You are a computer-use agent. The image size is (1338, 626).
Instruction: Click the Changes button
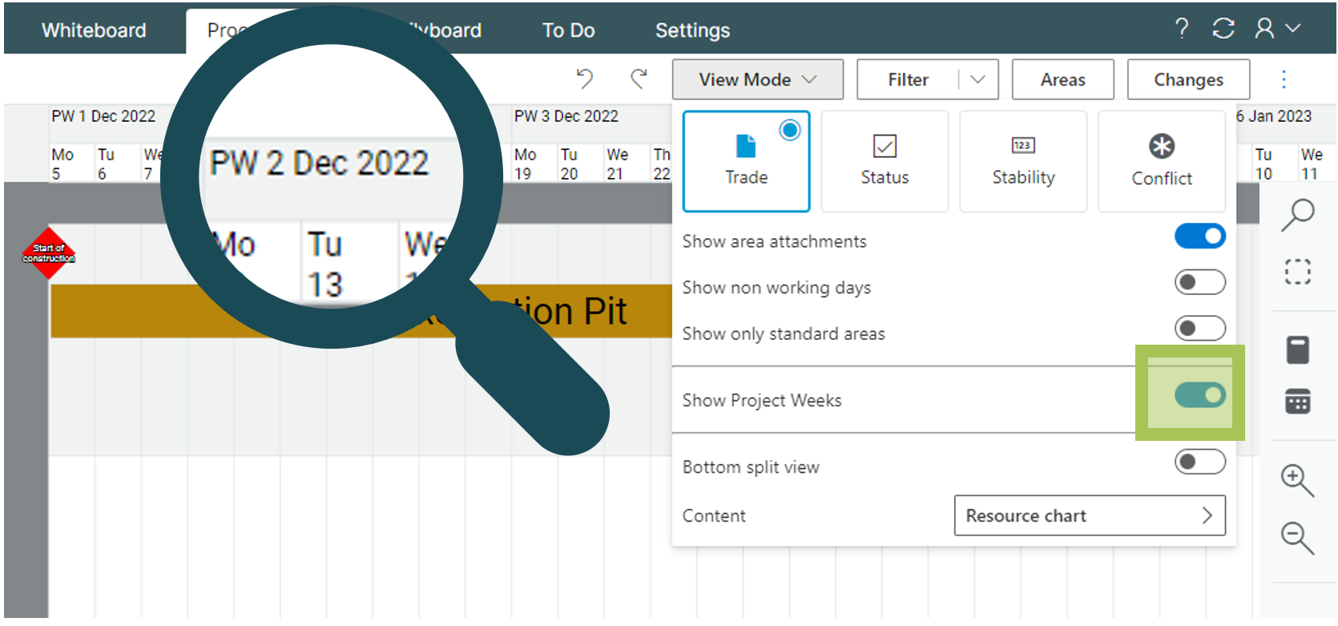click(x=1188, y=79)
